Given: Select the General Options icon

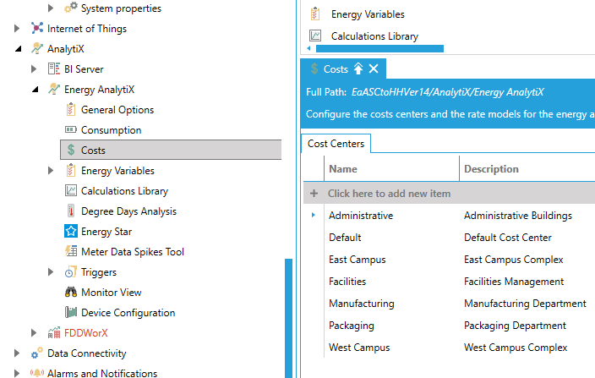Looking at the screenshot, I should (x=71, y=110).
